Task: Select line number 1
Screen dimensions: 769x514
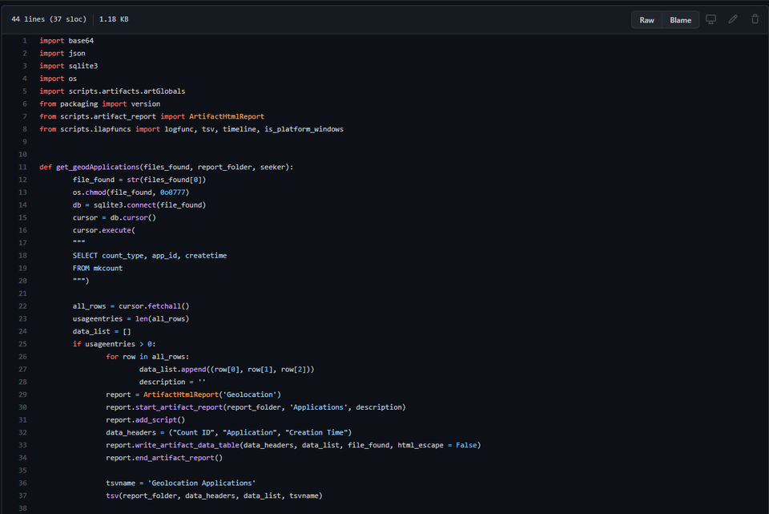Action: (25, 41)
